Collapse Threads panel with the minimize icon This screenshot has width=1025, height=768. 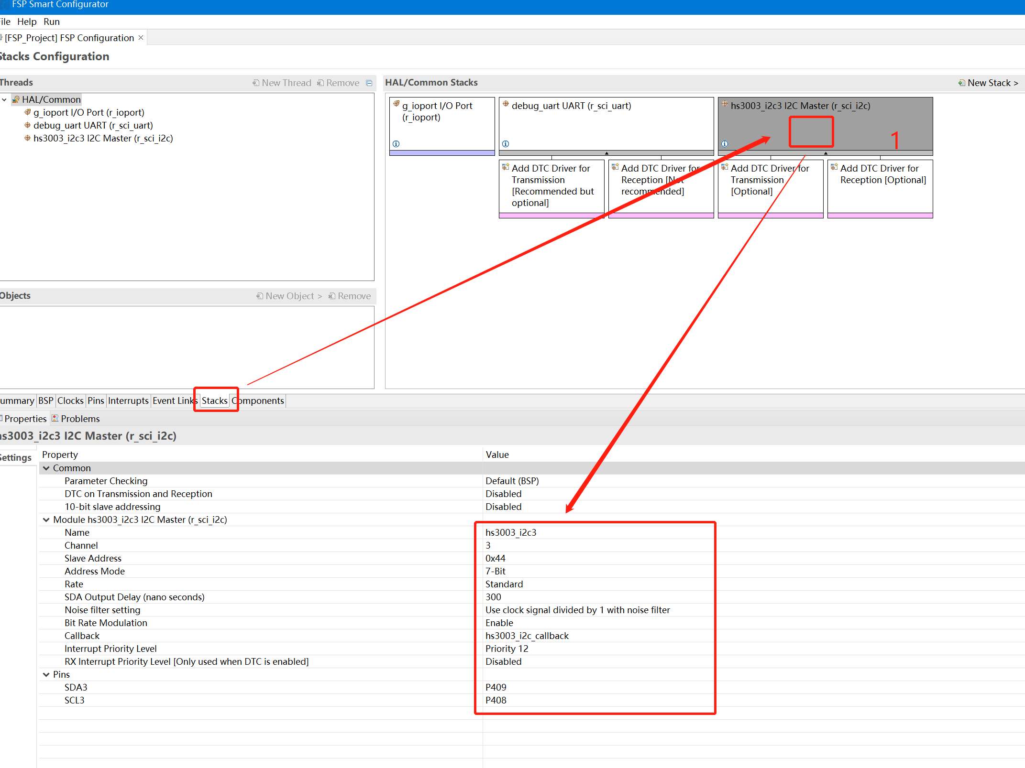click(369, 83)
